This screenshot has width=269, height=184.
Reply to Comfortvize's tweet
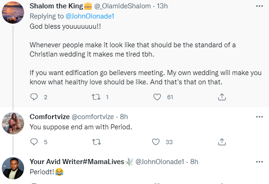(x=34, y=142)
